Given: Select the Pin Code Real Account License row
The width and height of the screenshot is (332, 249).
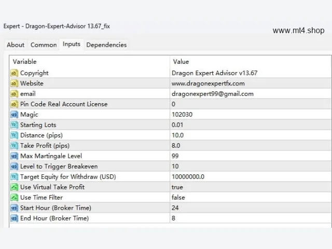Looking at the screenshot, I should [x=170, y=104].
